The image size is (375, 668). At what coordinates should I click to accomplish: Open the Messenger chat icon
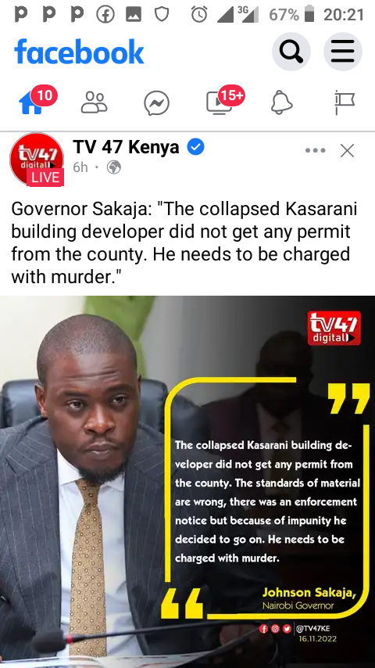pos(156,103)
